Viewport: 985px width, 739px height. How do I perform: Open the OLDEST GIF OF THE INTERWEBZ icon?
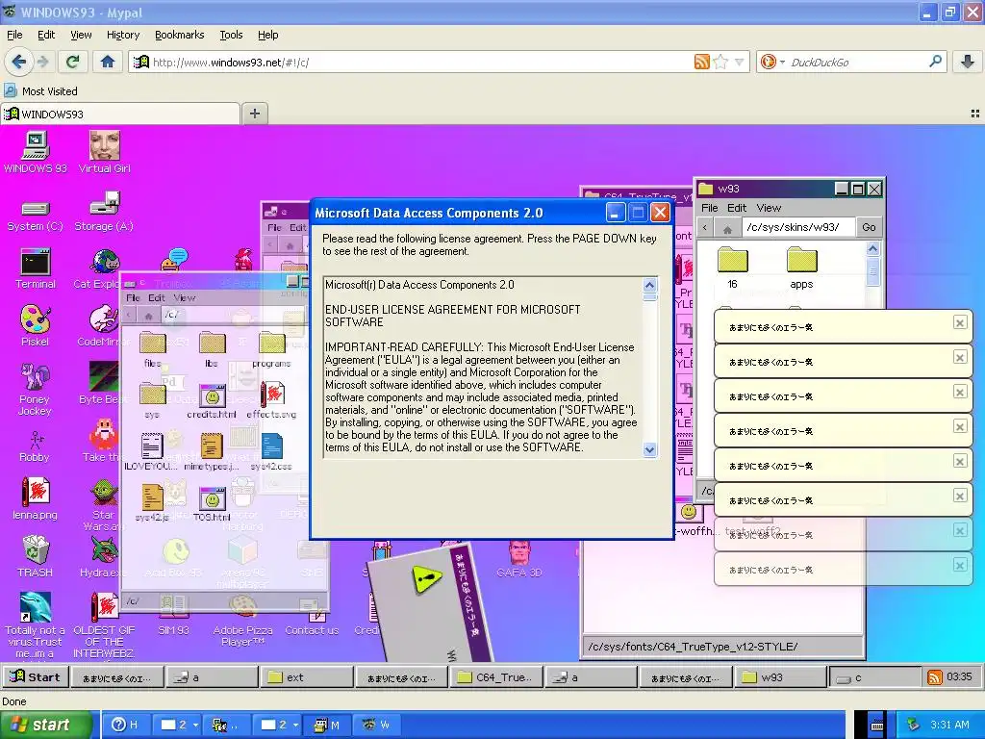pyautogui.click(x=104, y=624)
